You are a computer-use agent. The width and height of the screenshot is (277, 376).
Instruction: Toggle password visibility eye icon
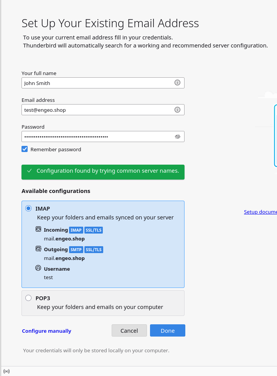[177, 137]
